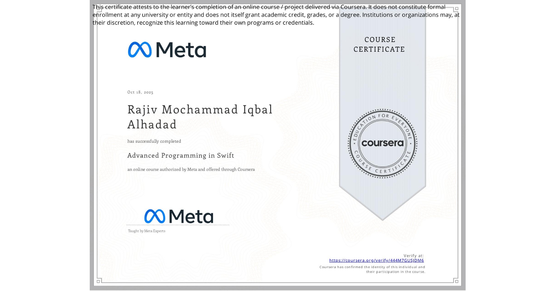
Task: Select course title 'Advanced Programming in Swift'
Action: [181, 156]
